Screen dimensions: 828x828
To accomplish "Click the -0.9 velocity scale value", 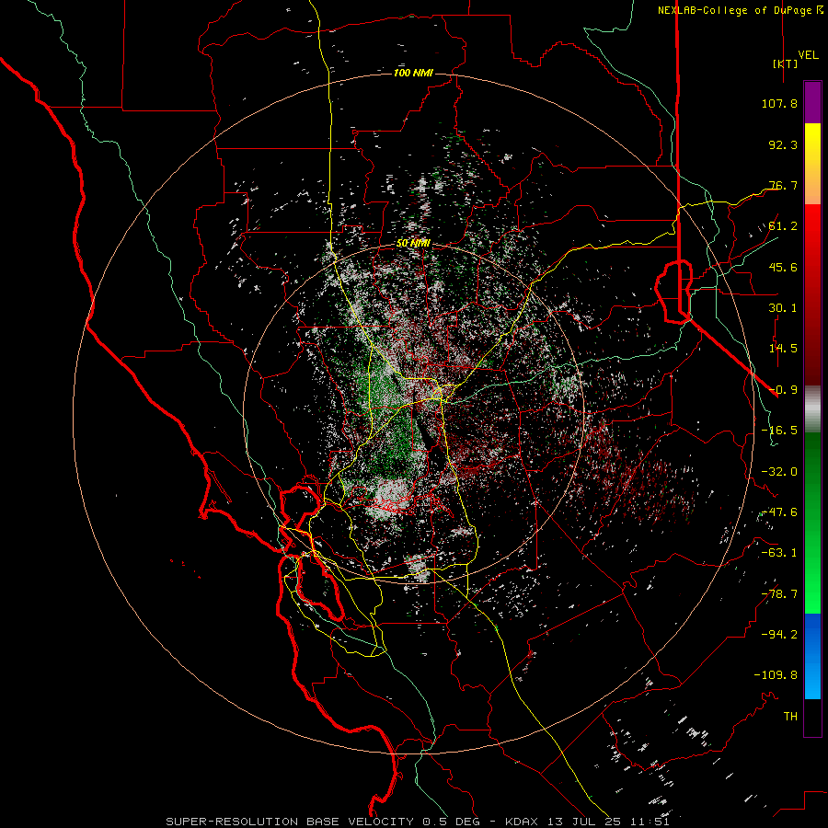I will (783, 390).
